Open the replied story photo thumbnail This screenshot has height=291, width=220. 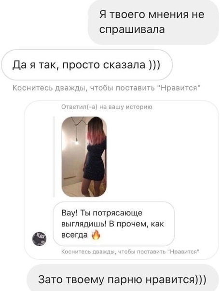tap(84, 157)
